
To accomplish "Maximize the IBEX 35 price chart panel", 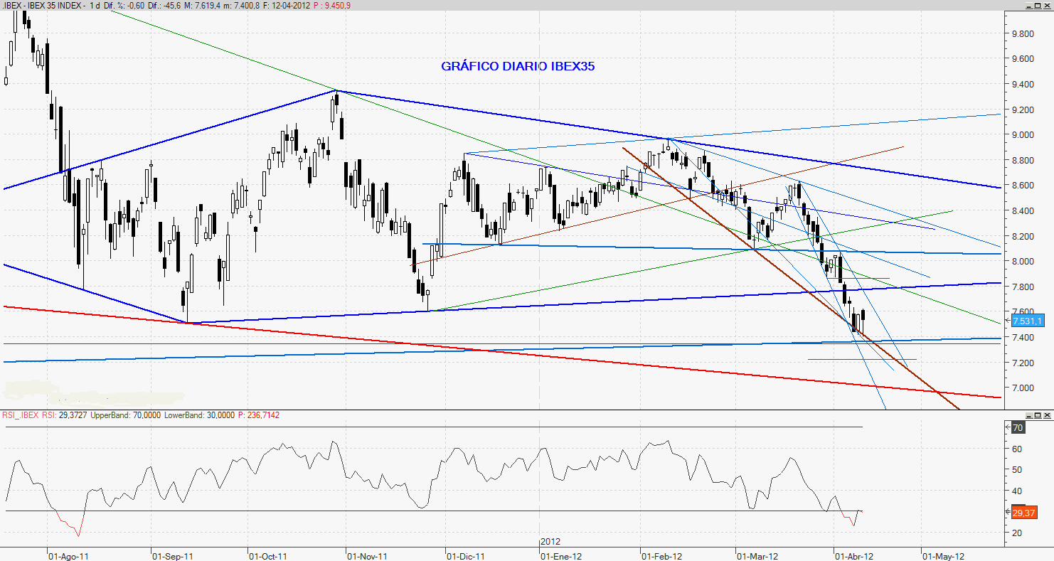I will pyautogui.click(x=1038, y=5).
